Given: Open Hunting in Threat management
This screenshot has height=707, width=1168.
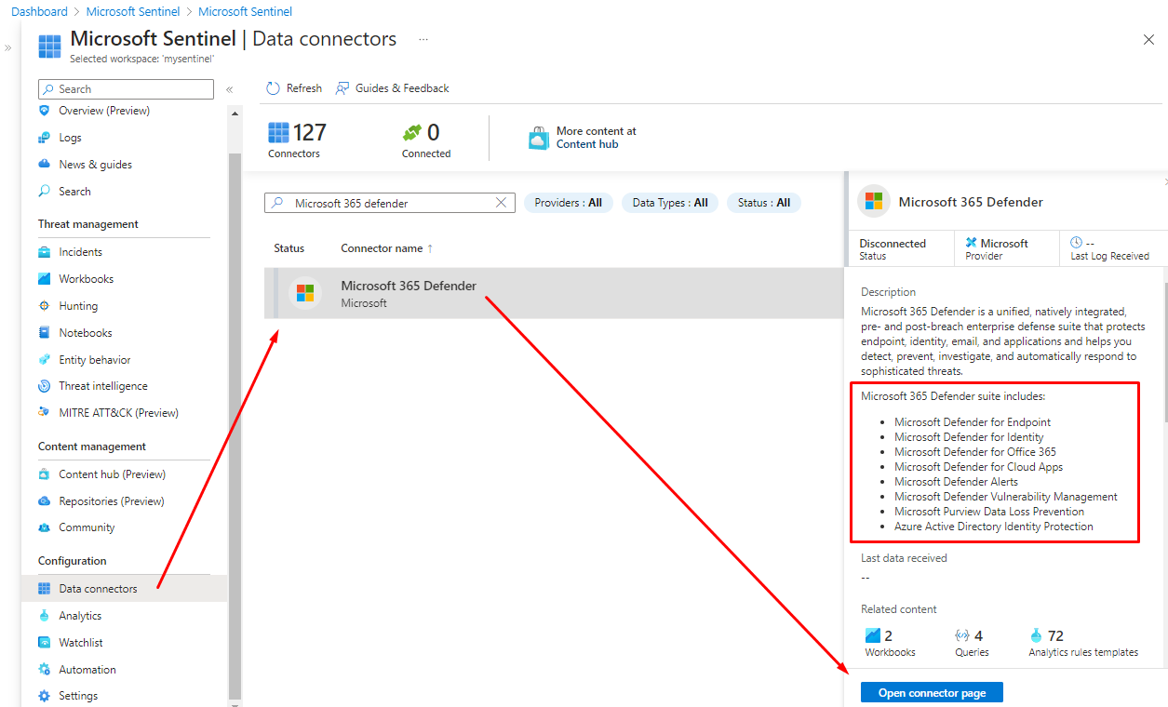Looking at the screenshot, I should click(78, 306).
